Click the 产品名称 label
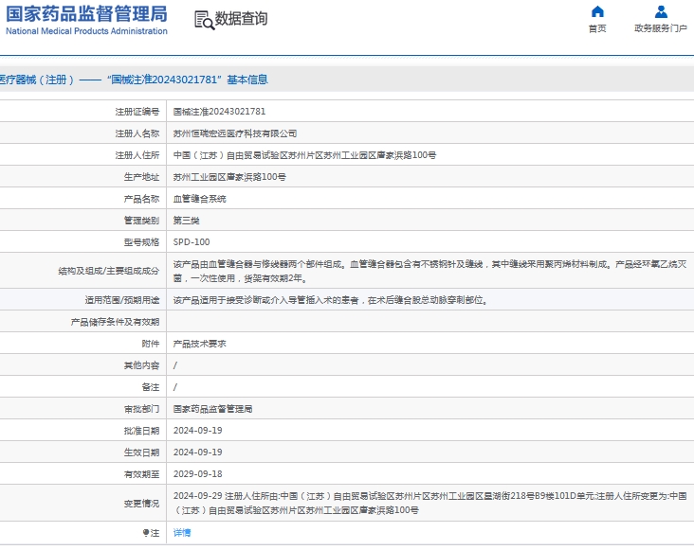This screenshot has width=694, height=550. point(141,199)
